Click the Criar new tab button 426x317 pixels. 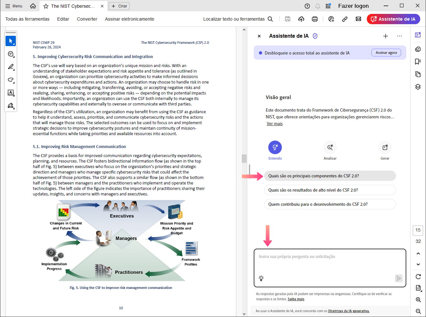click(119, 6)
